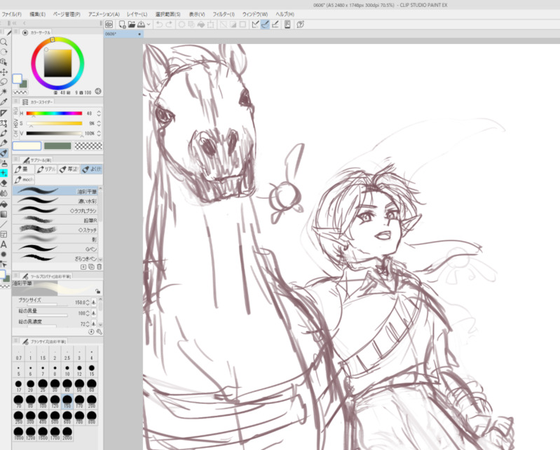This screenshot has width=560, height=450.
Task: Open the ウィンドウ(W) menu
Action: [255, 14]
